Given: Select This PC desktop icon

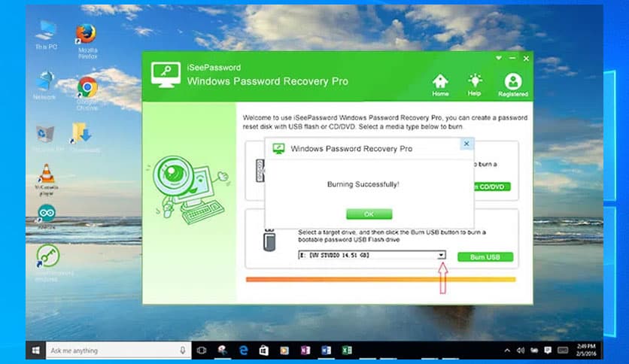Looking at the screenshot, I should pyautogui.click(x=46, y=36).
